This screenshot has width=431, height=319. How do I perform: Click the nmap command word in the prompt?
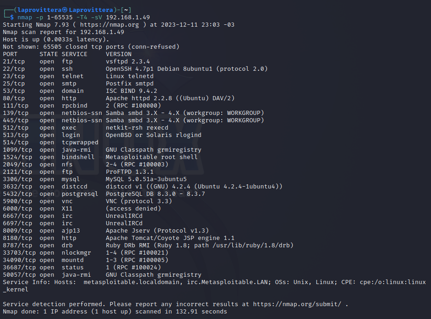coord(25,17)
